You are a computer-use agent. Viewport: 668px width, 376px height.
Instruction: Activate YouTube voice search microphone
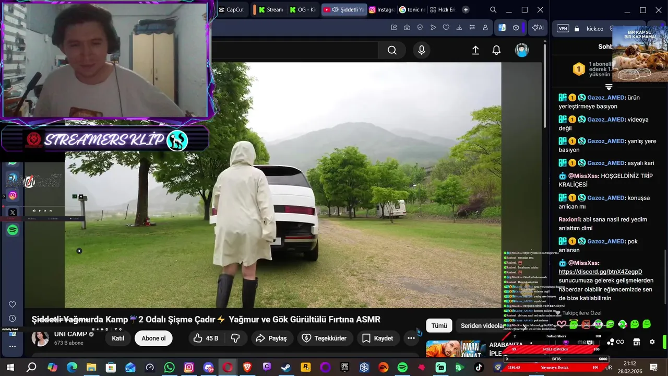pos(422,50)
